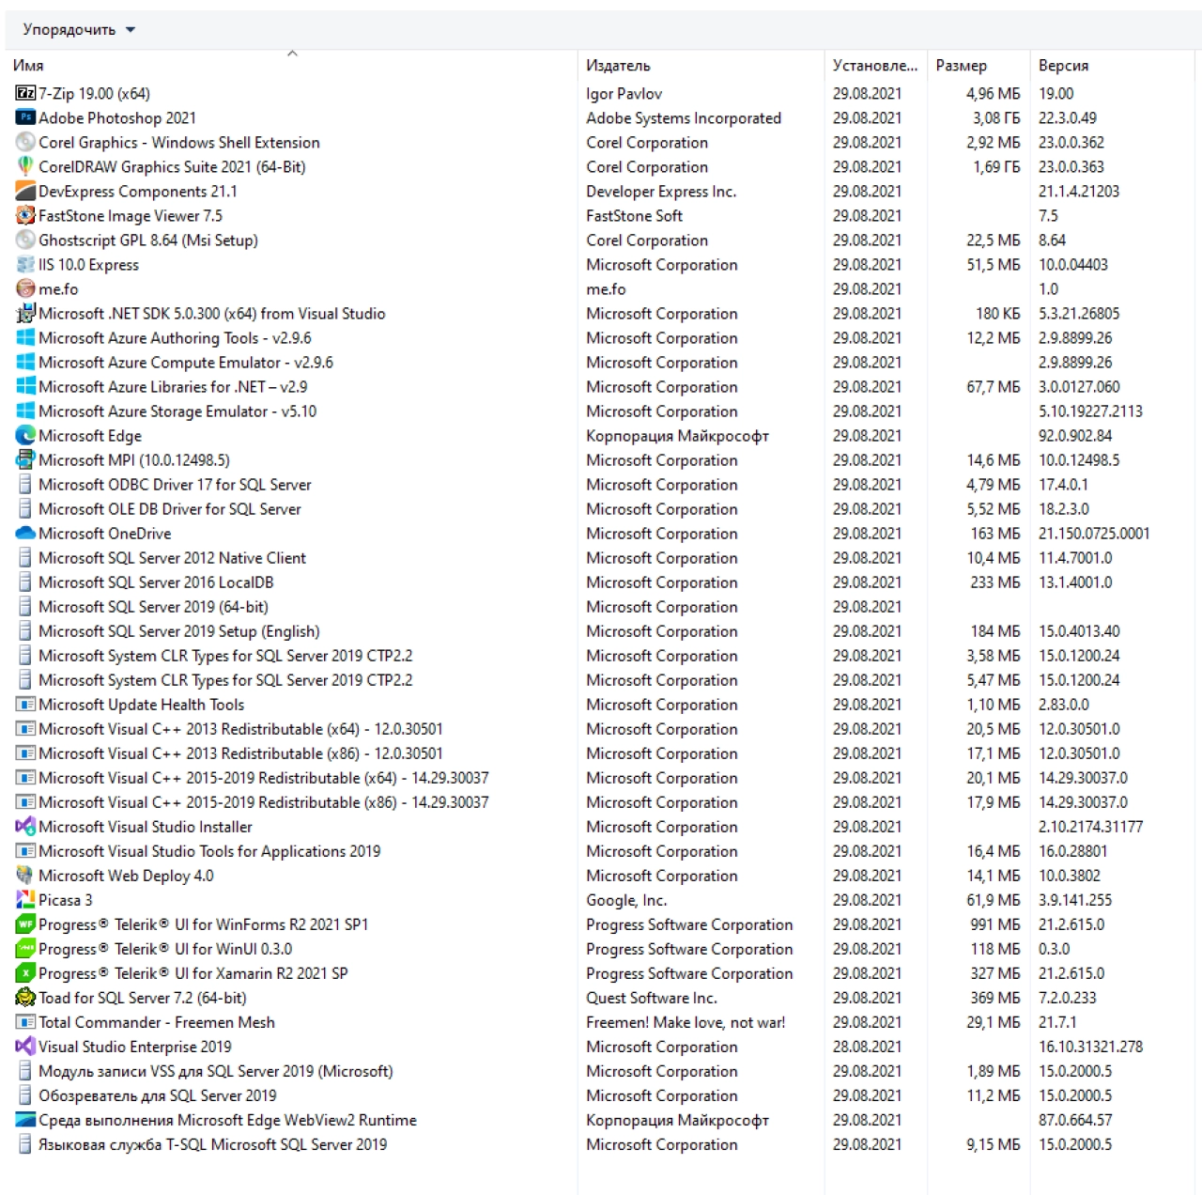Image resolution: width=1202 pixels, height=1195 pixels.
Task: Select Visual Studio Tools for Applications 2019
Action: [x=209, y=850]
